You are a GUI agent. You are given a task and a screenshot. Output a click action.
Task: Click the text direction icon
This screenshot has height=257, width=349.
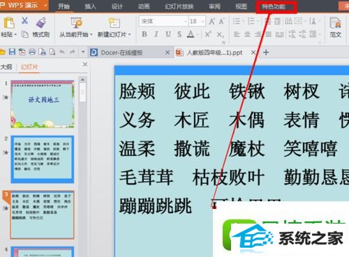pyautogui.click(x=289, y=21)
